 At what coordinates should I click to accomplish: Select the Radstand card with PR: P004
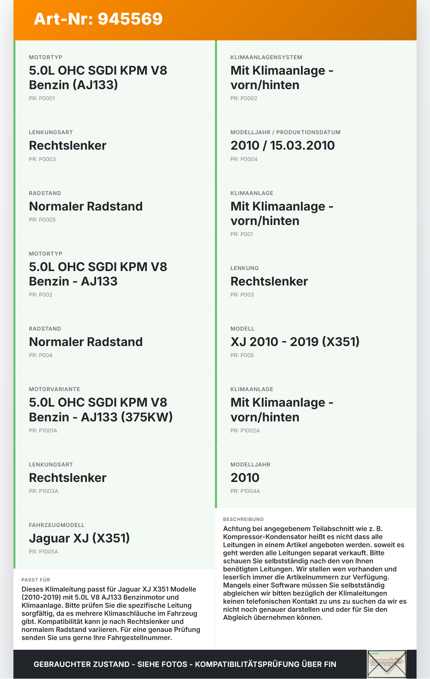click(114, 342)
